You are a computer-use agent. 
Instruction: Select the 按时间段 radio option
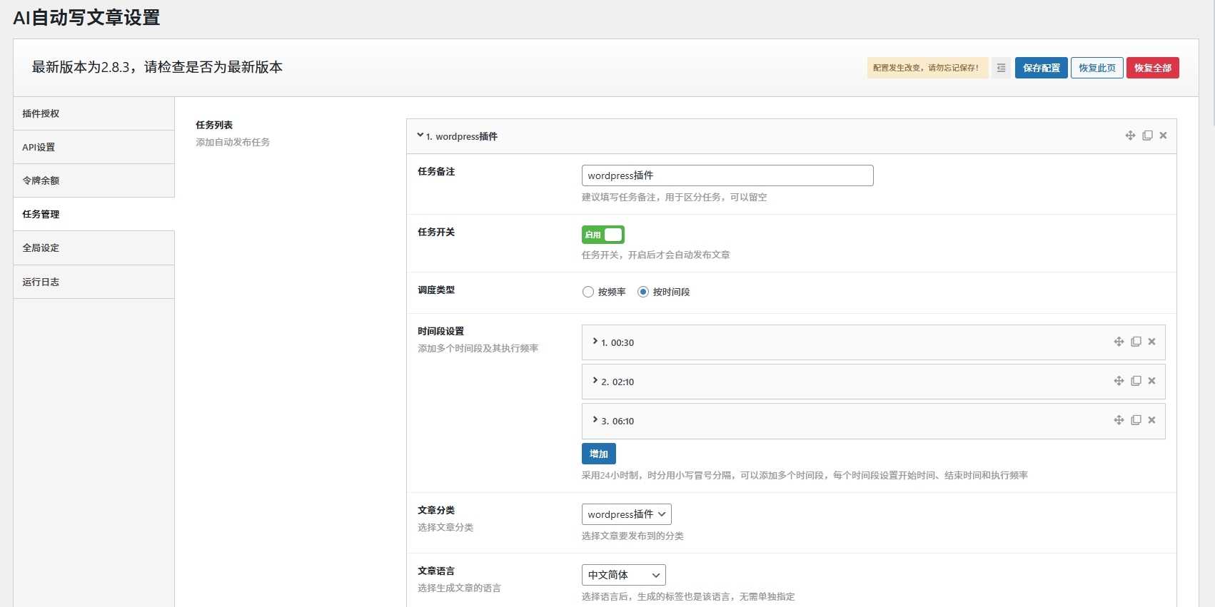[643, 292]
